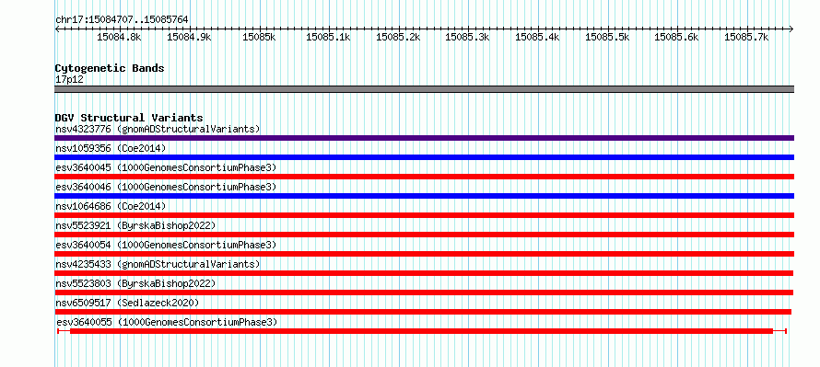Click the 15084.8k ruler position
The width and height of the screenshot is (820, 367).
click(119, 37)
